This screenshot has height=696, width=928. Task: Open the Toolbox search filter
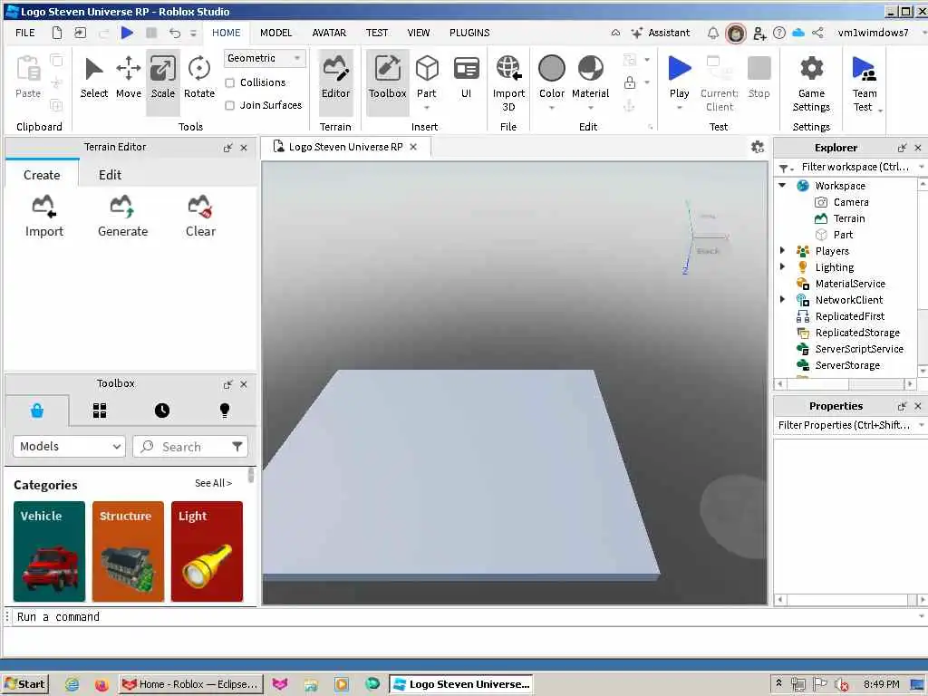(237, 446)
